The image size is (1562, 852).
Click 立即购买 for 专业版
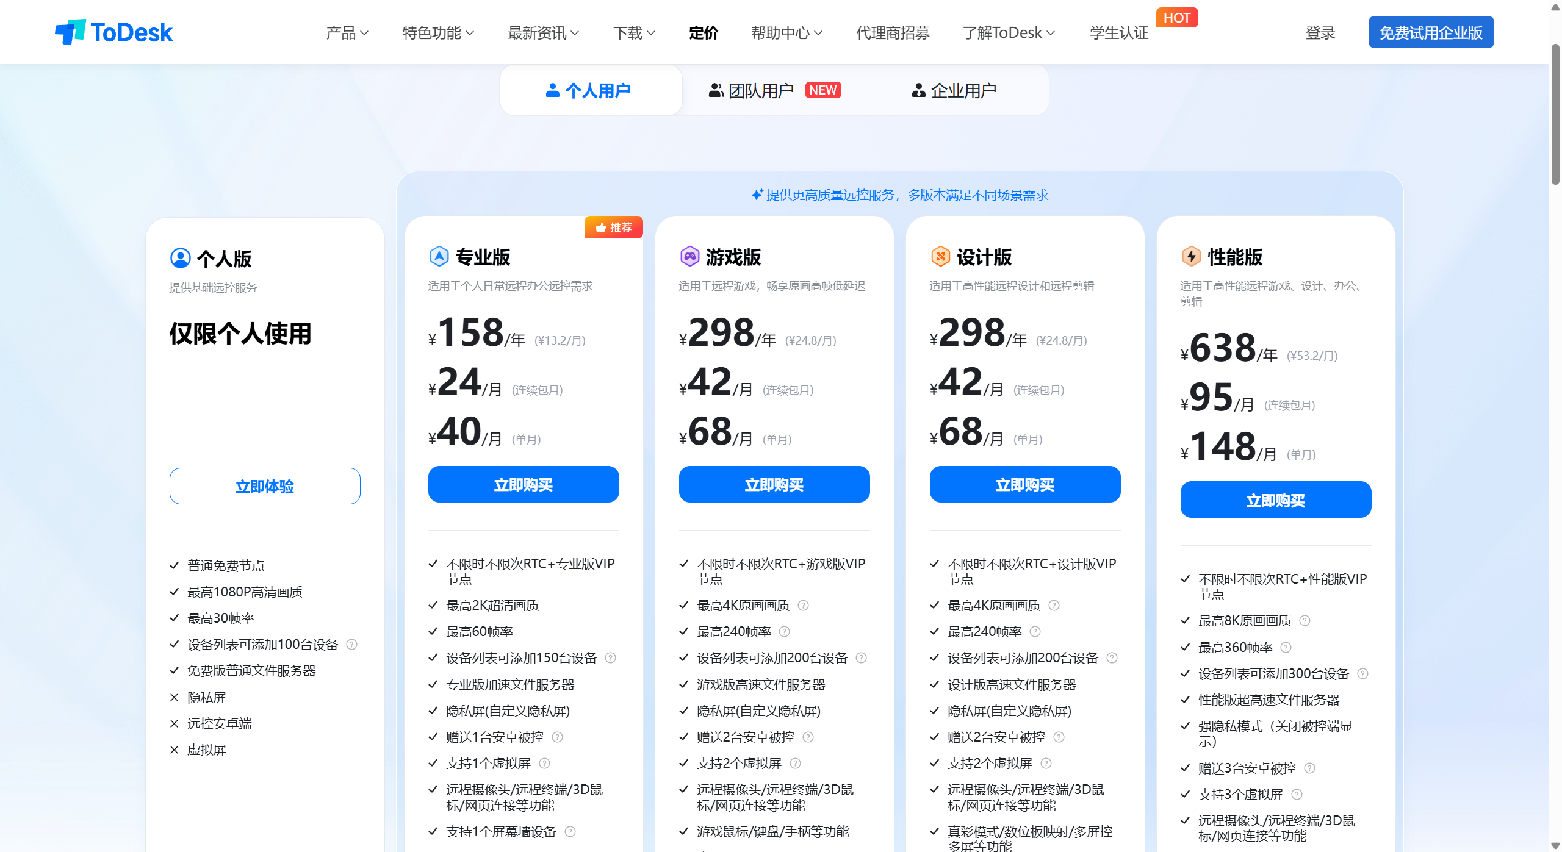[x=524, y=484]
